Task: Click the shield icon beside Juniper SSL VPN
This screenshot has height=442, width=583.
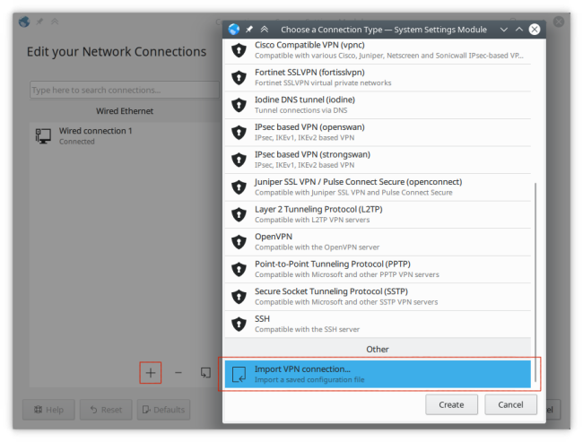Action: tap(239, 187)
